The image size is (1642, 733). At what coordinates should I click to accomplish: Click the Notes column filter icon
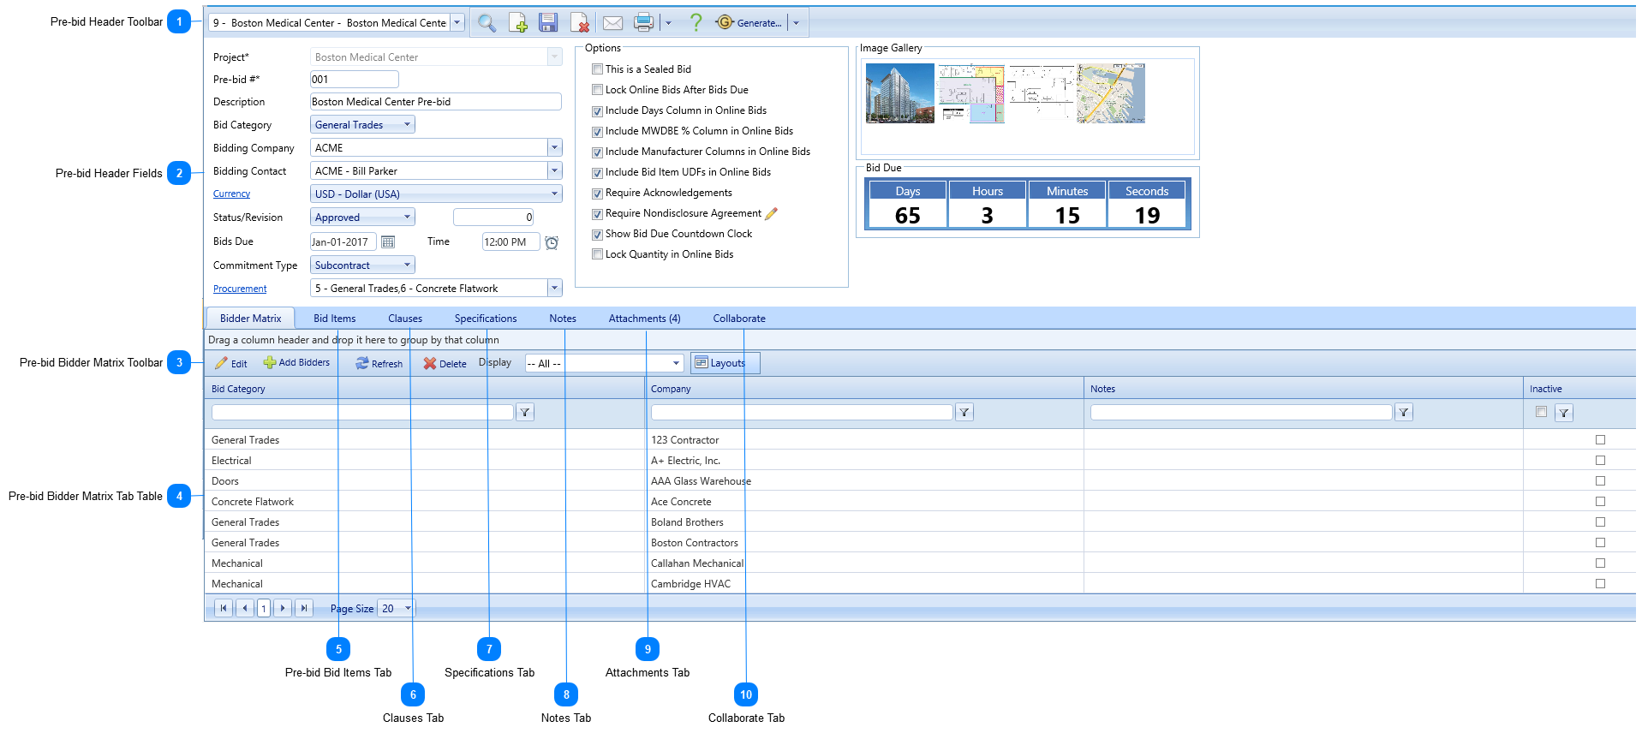(x=1404, y=413)
